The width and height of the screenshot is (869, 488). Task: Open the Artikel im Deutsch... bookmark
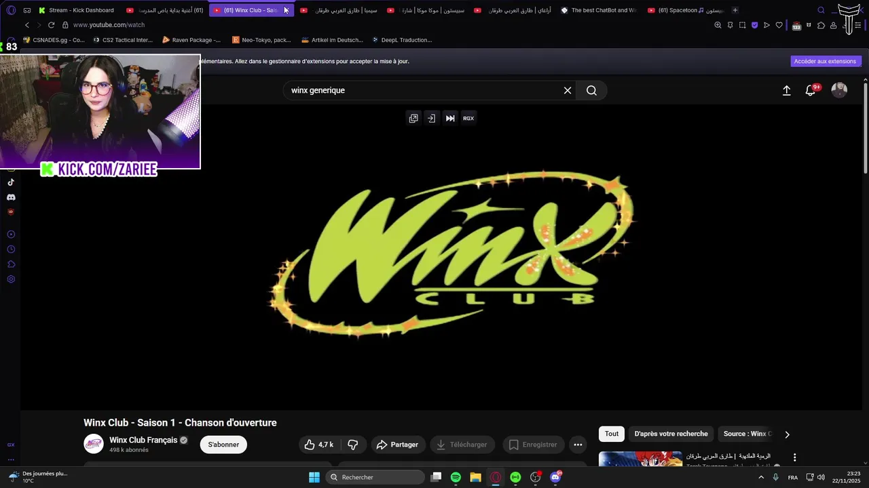[x=331, y=40]
